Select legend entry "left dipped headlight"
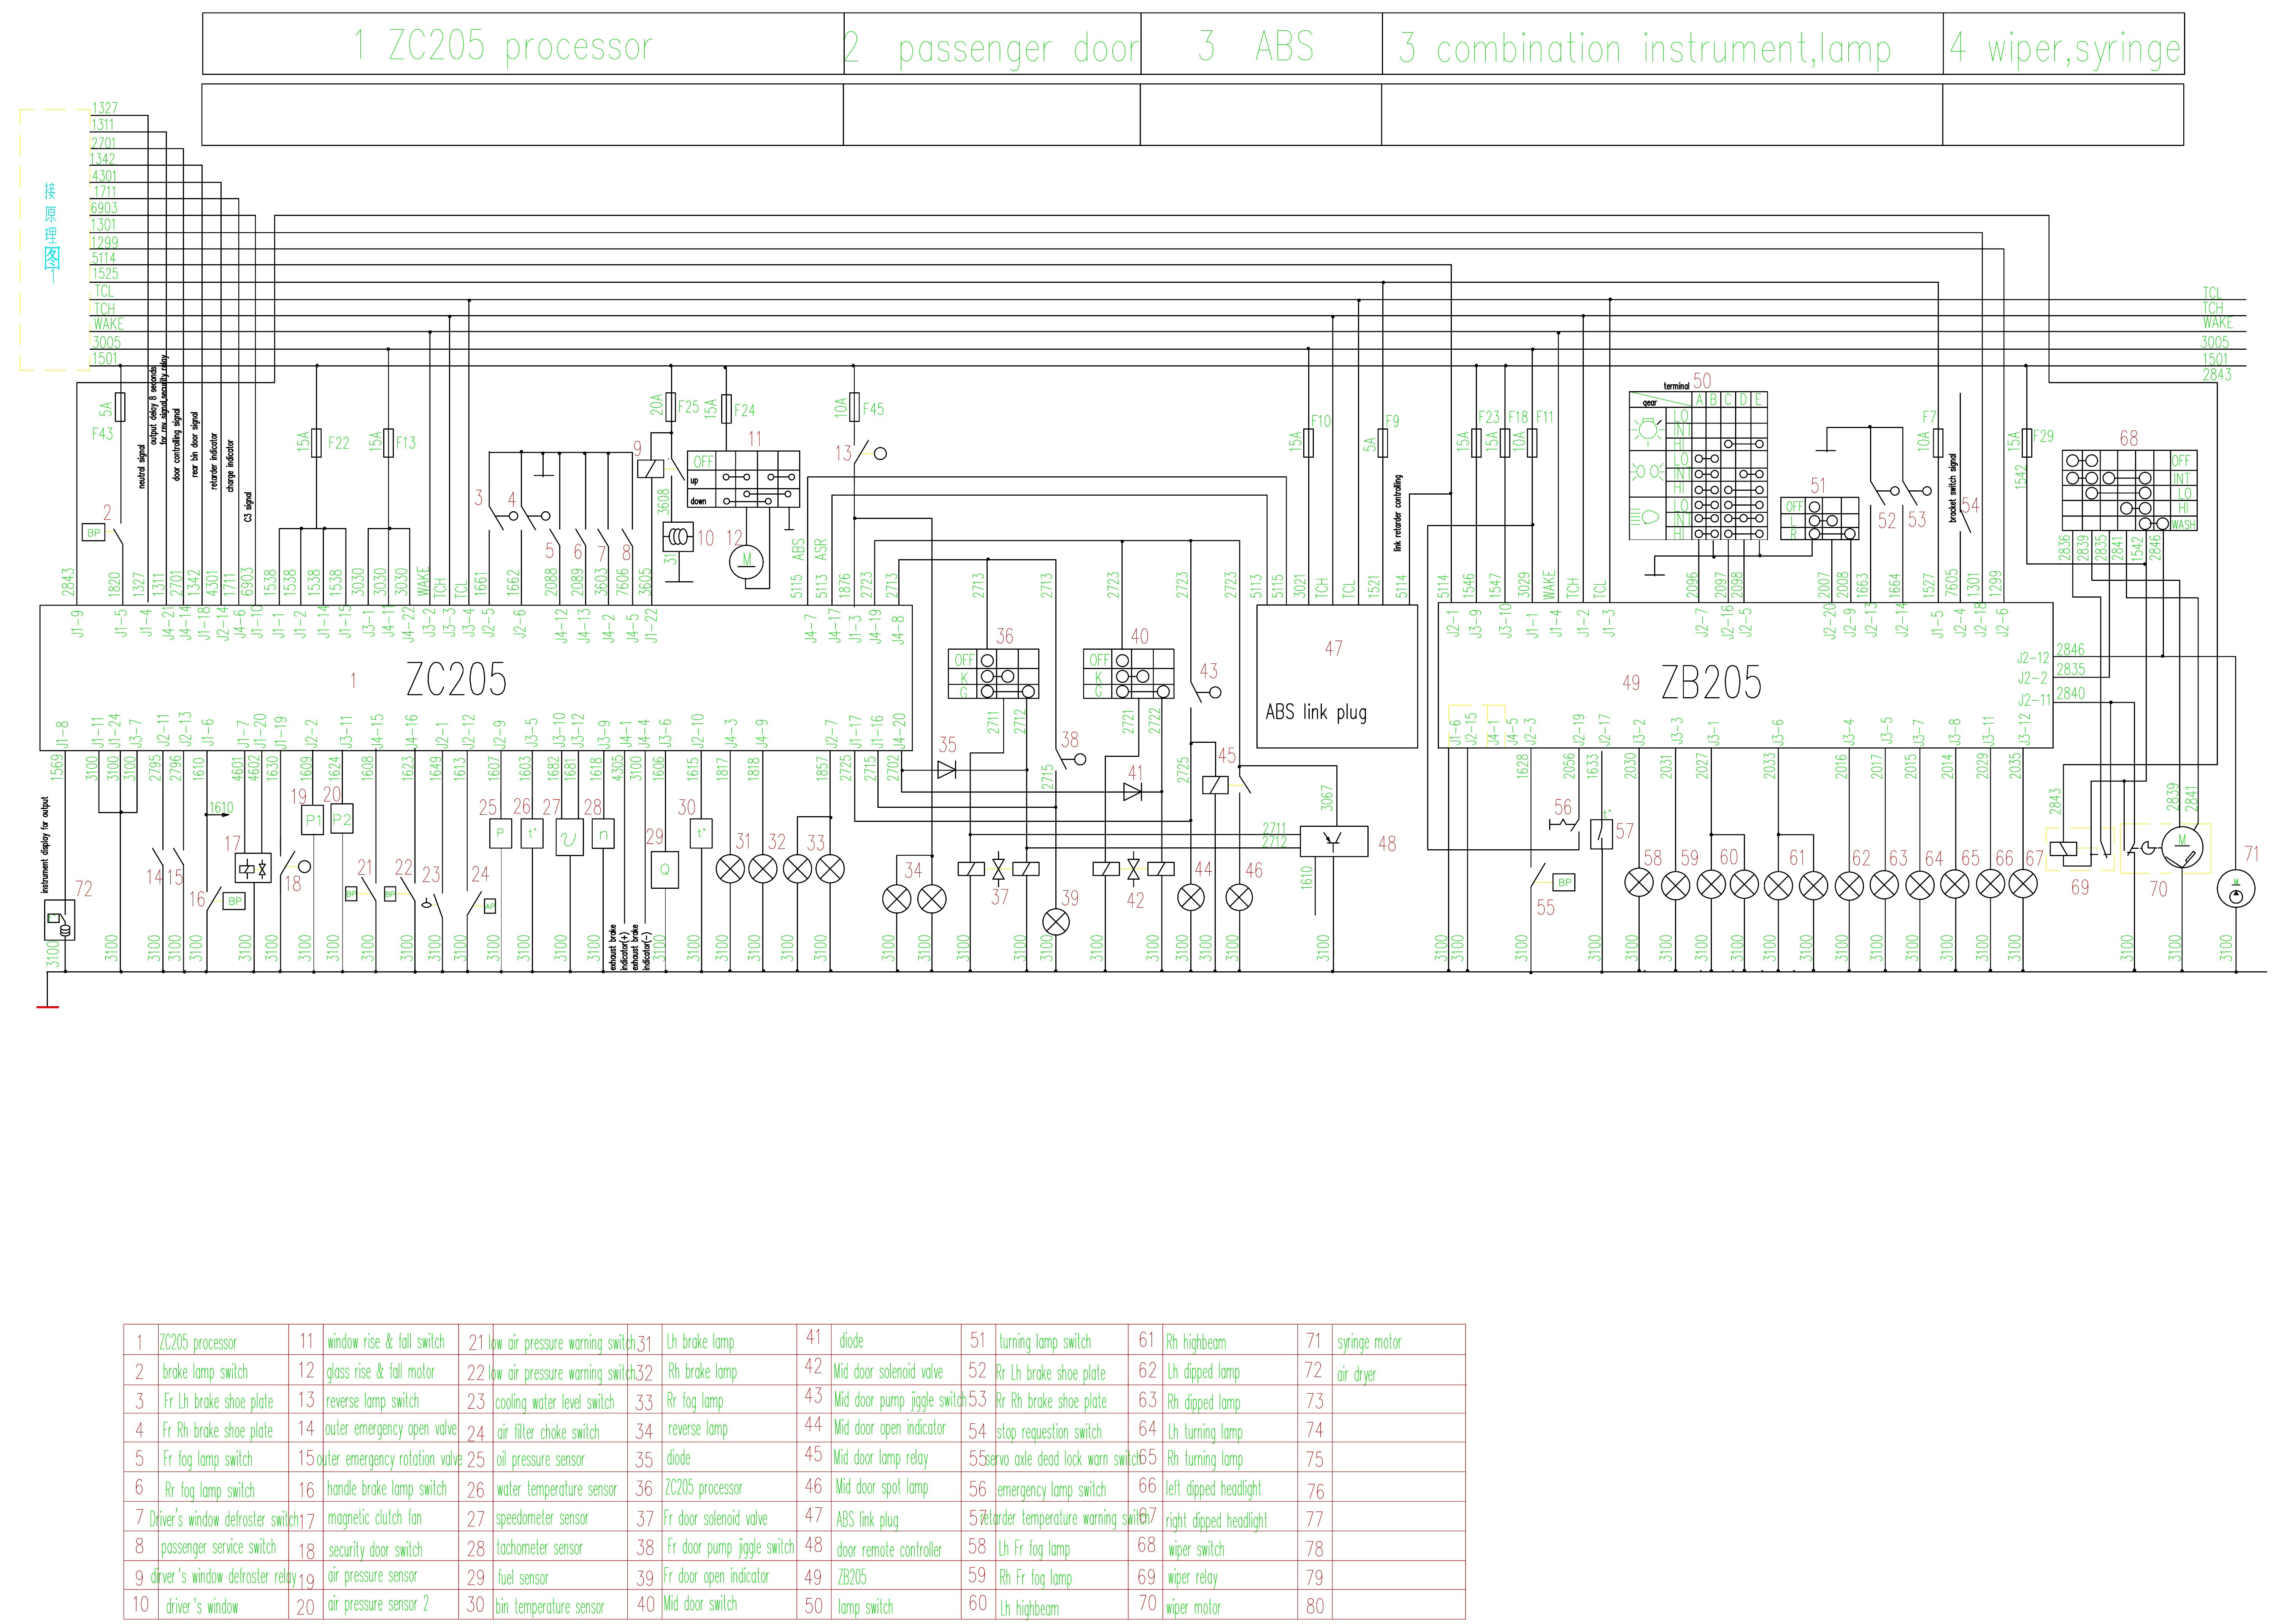 tap(1214, 1489)
